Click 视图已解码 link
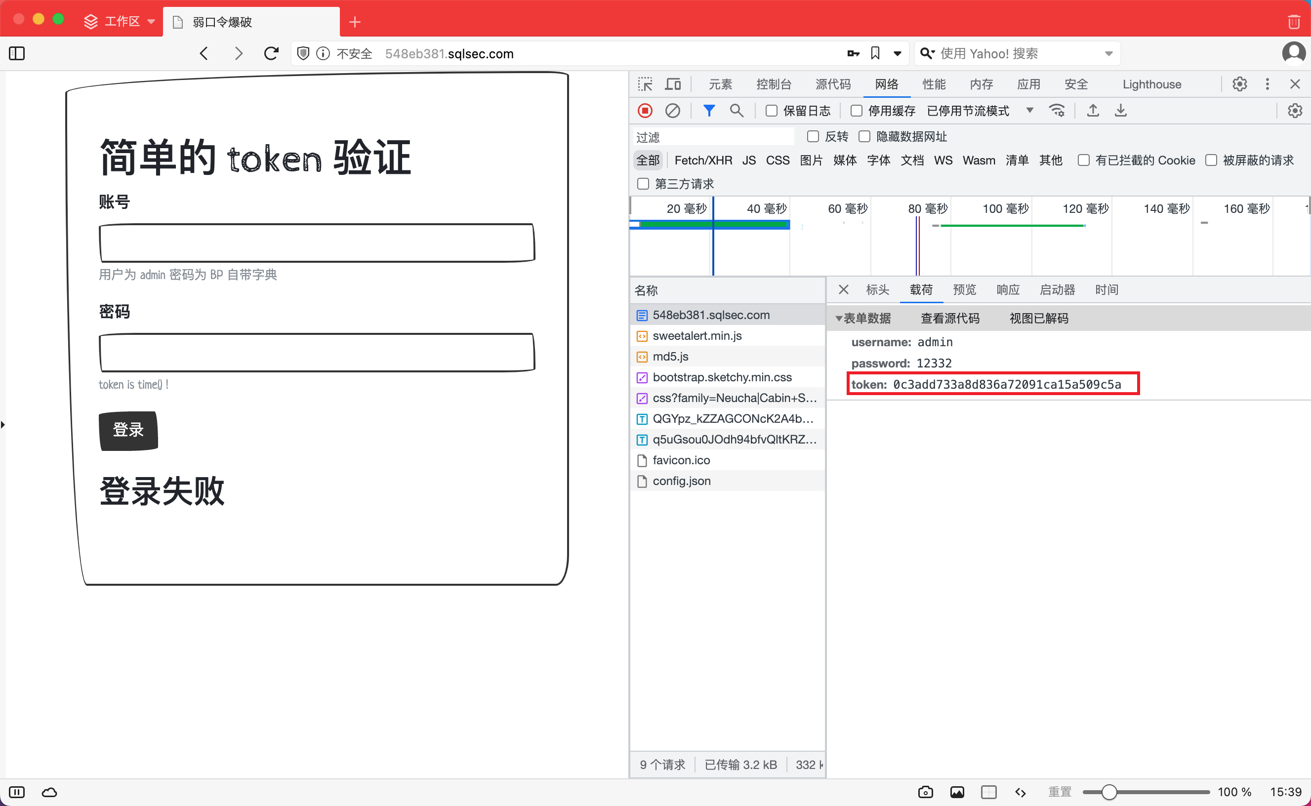The width and height of the screenshot is (1311, 806). pos(1038,318)
